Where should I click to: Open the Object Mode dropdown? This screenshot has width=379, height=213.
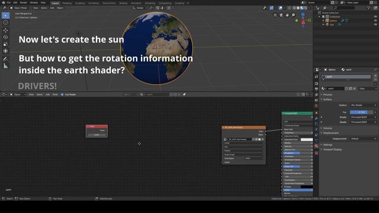point(20,8)
